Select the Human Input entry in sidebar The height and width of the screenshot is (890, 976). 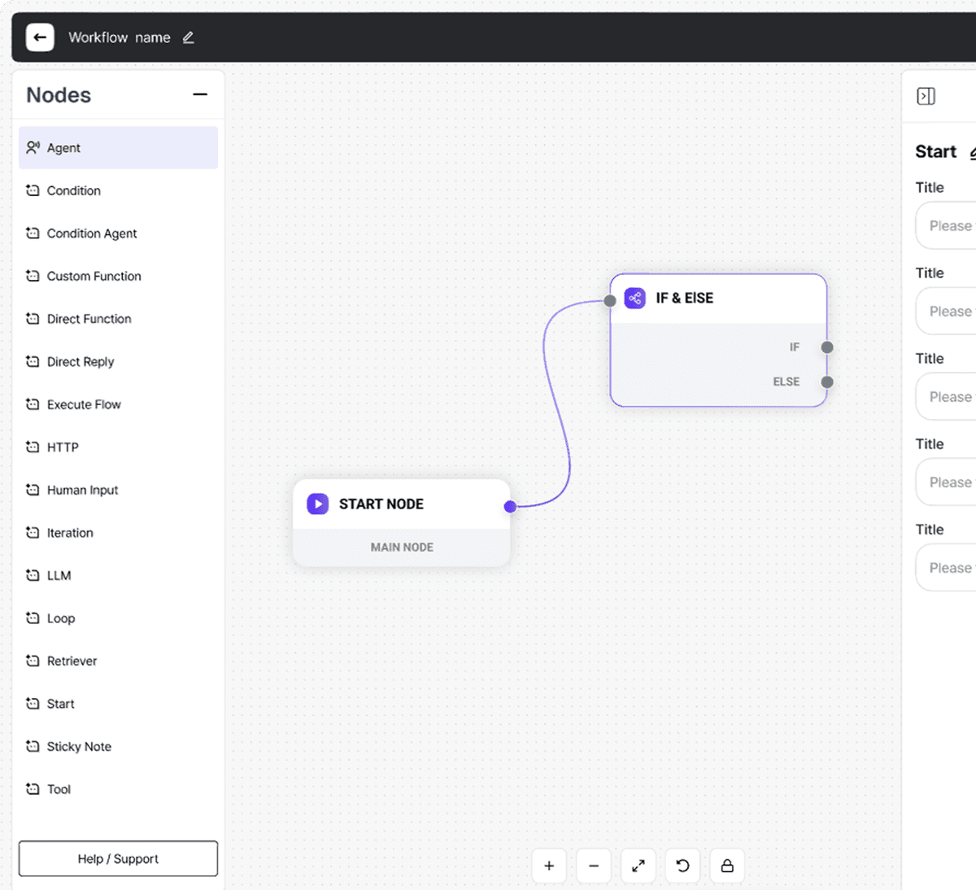click(x=81, y=490)
